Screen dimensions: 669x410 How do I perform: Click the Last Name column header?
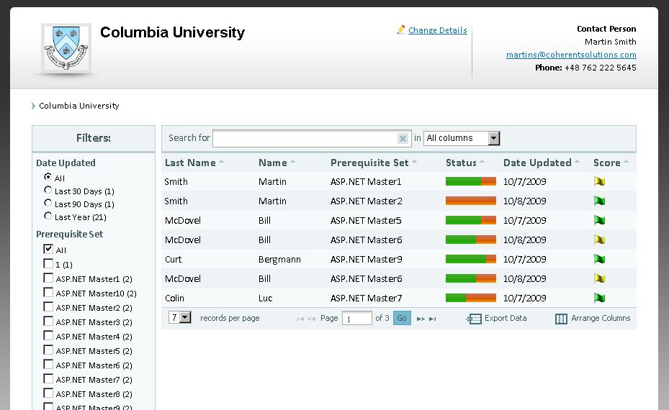(190, 163)
